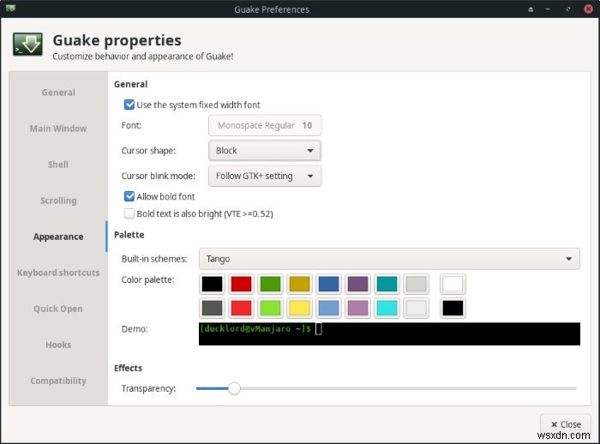Viewport: 600px width, 444px height.
Task: Go to the Scrolling tab
Action: click(x=58, y=201)
